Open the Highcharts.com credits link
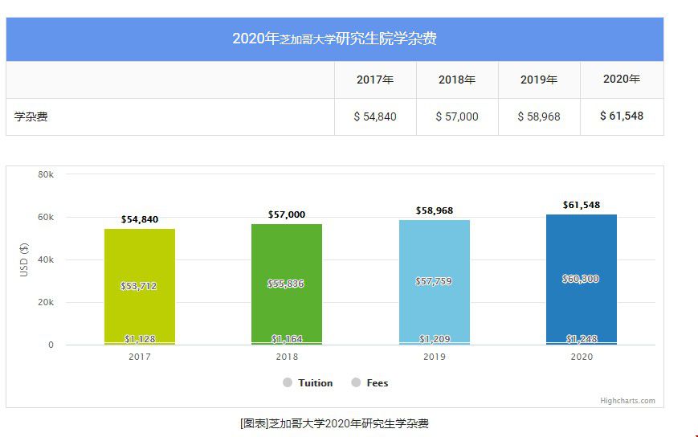698x437 pixels. tap(627, 401)
